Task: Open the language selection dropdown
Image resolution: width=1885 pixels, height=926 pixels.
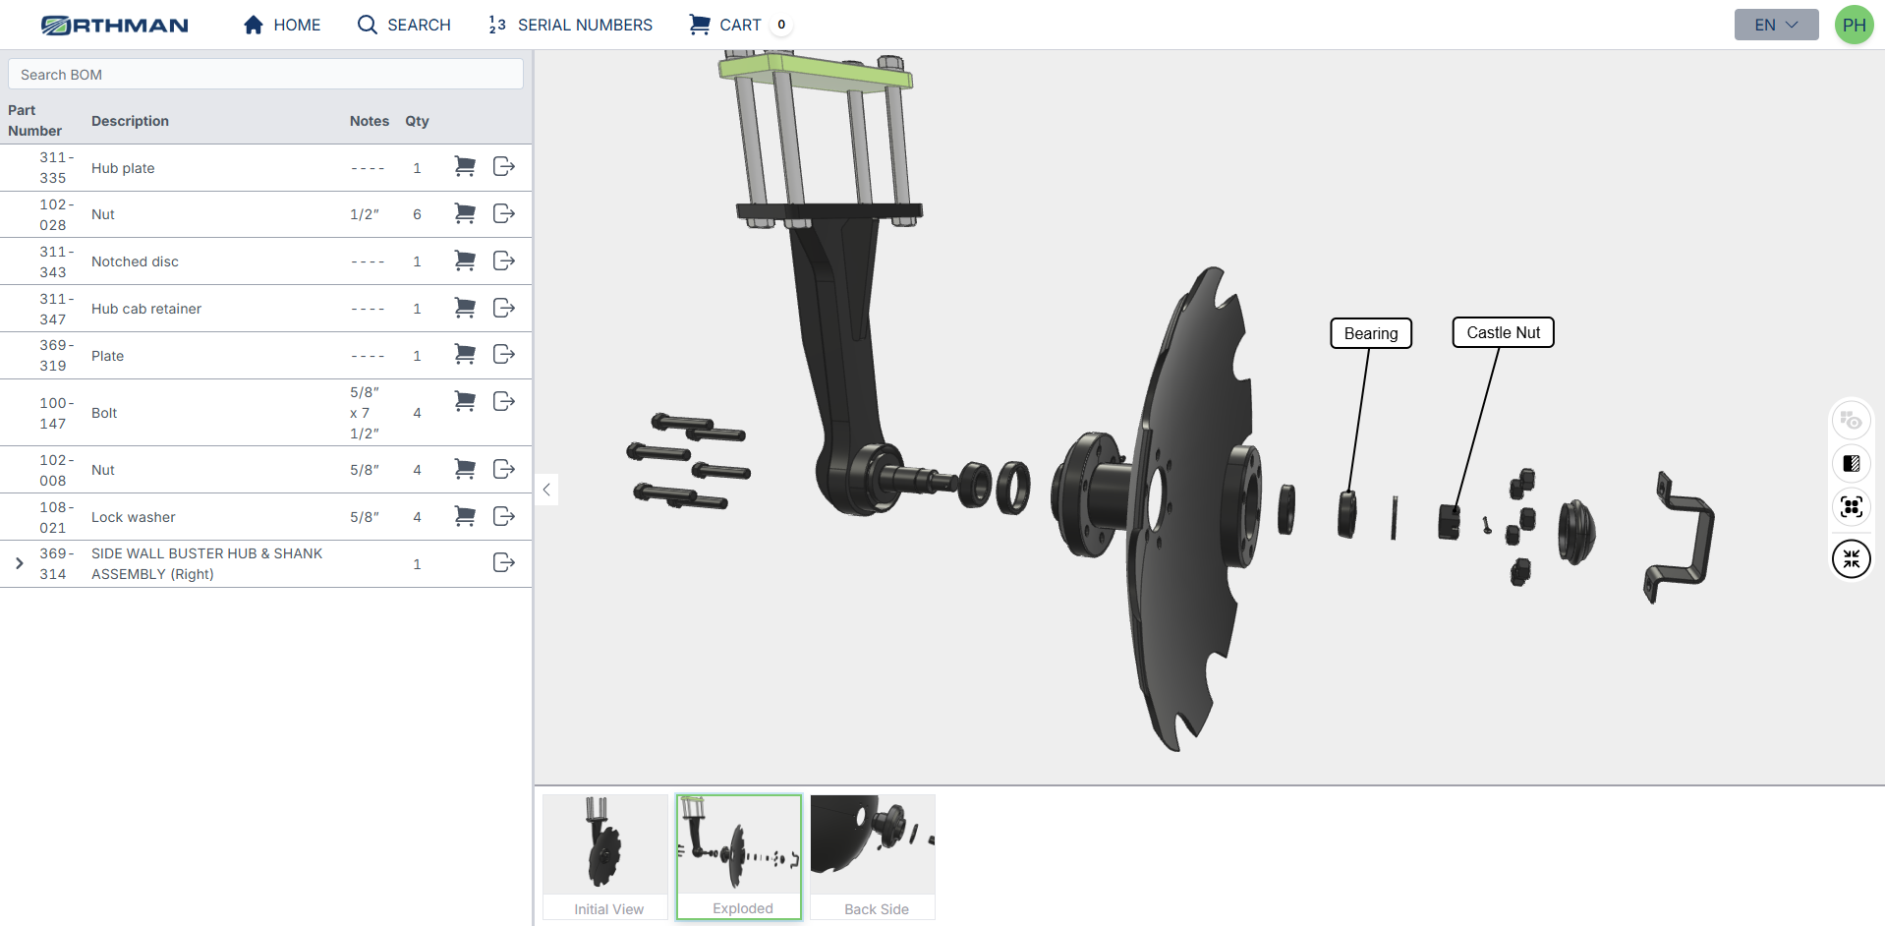Action: click(1775, 24)
